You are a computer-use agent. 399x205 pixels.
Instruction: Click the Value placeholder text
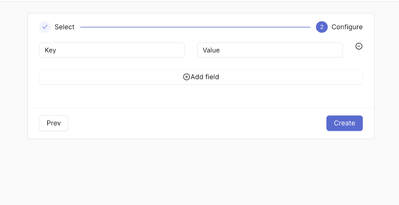point(211,50)
